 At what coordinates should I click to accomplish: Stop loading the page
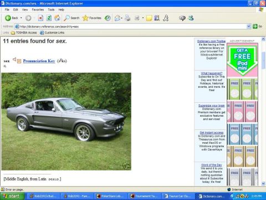click(40, 18)
